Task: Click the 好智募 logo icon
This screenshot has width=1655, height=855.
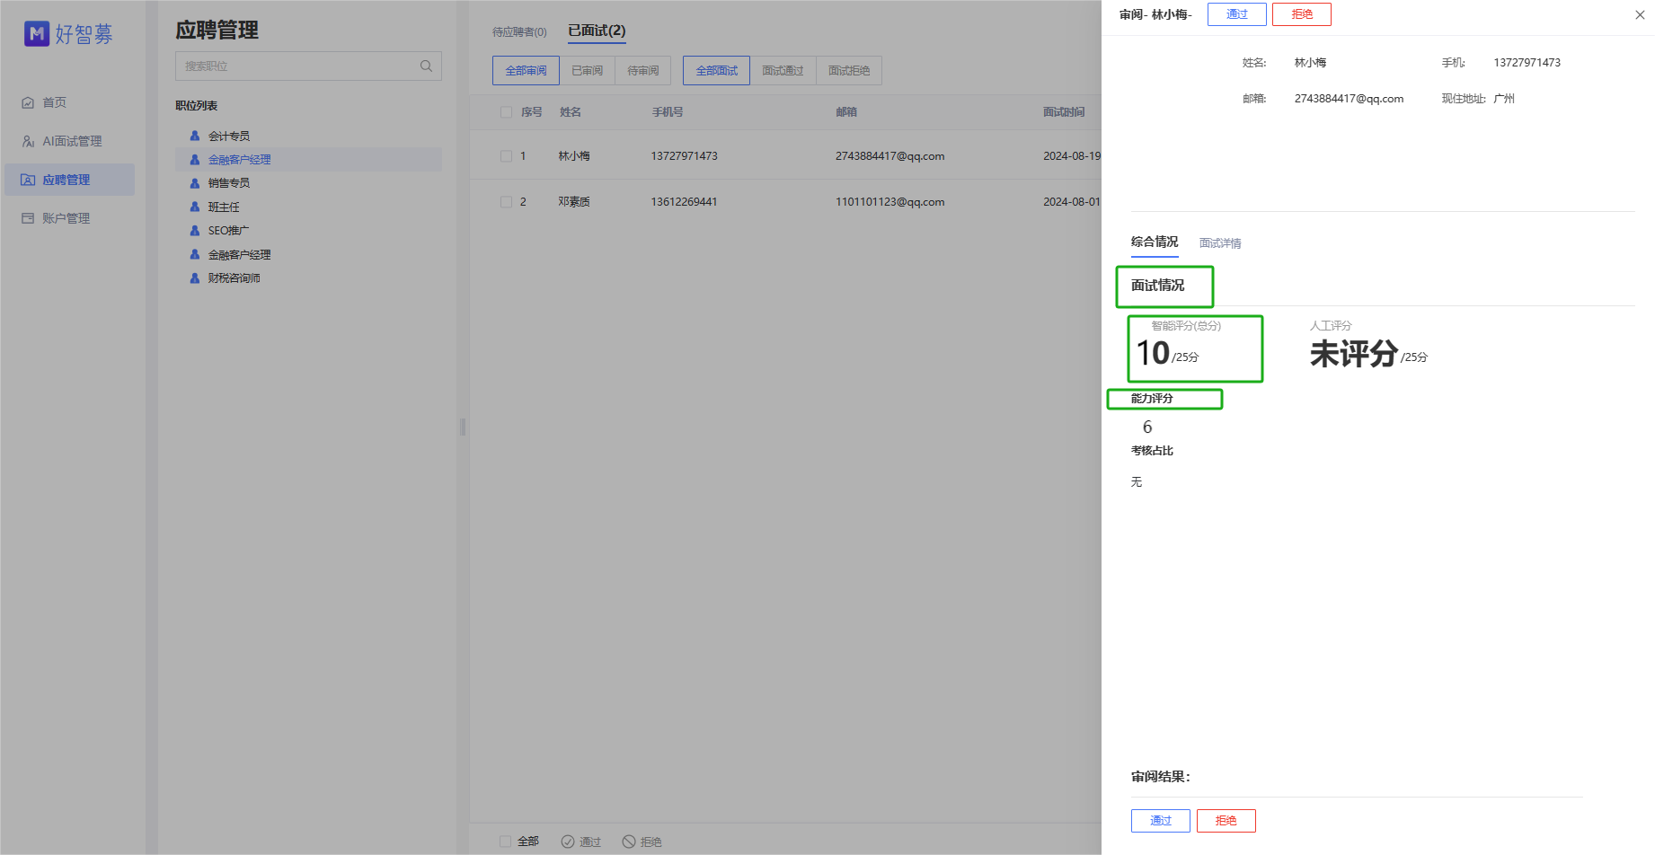Action: coord(36,34)
